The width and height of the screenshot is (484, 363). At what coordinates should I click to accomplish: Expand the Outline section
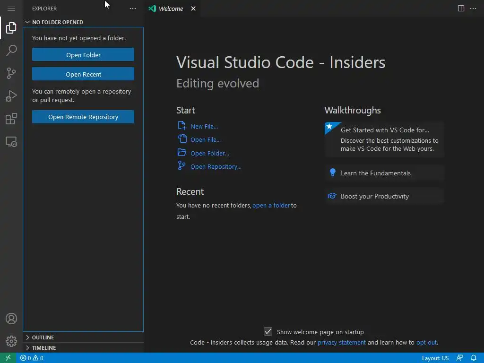pyautogui.click(x=43, y=337)
